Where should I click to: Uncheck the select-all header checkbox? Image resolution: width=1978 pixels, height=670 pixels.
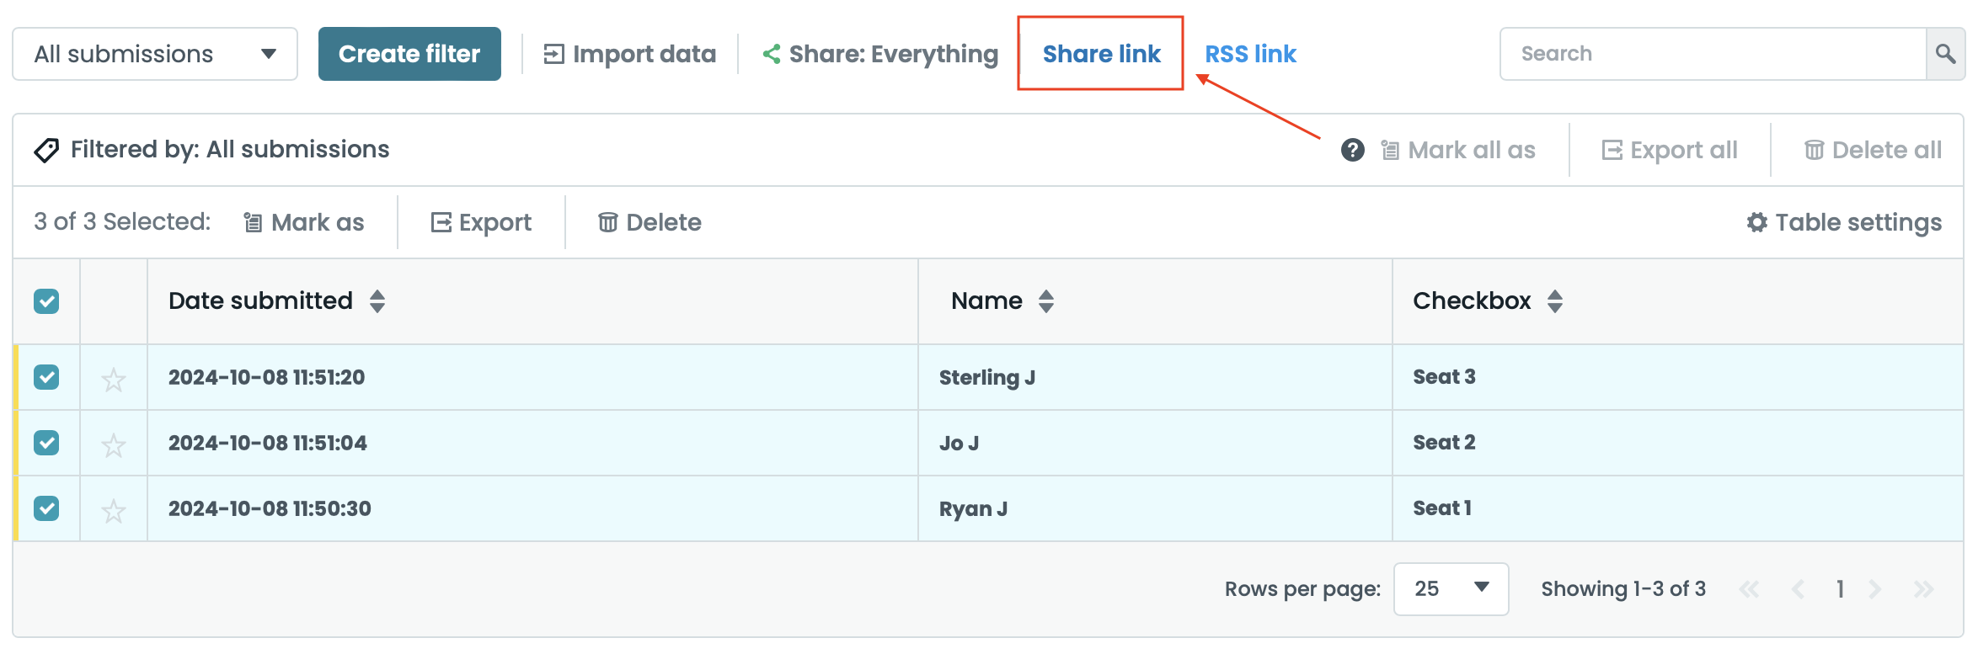[x=46, y=301]
